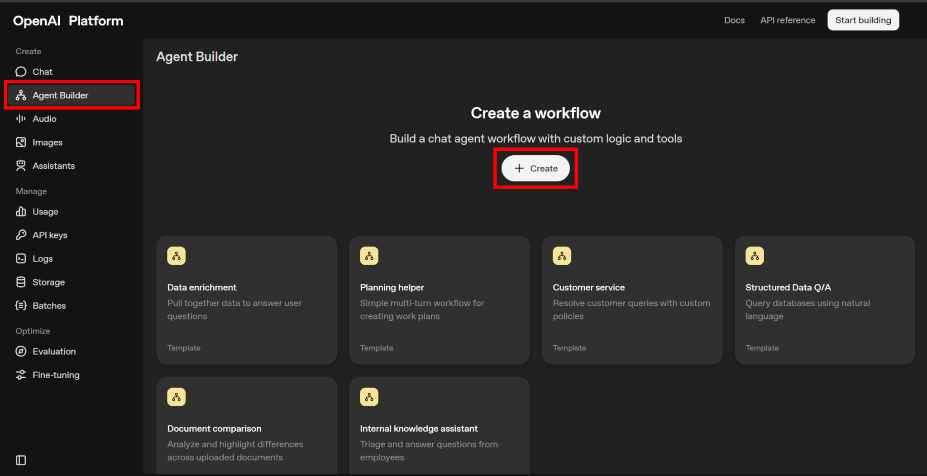
Task: Go to Batches in the sidebar
Action: click(x=49, y=306)
